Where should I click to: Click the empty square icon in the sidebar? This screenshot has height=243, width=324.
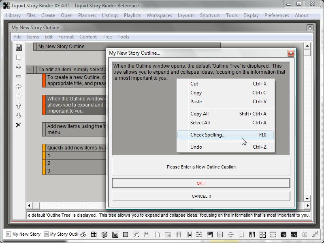point(19,57)
